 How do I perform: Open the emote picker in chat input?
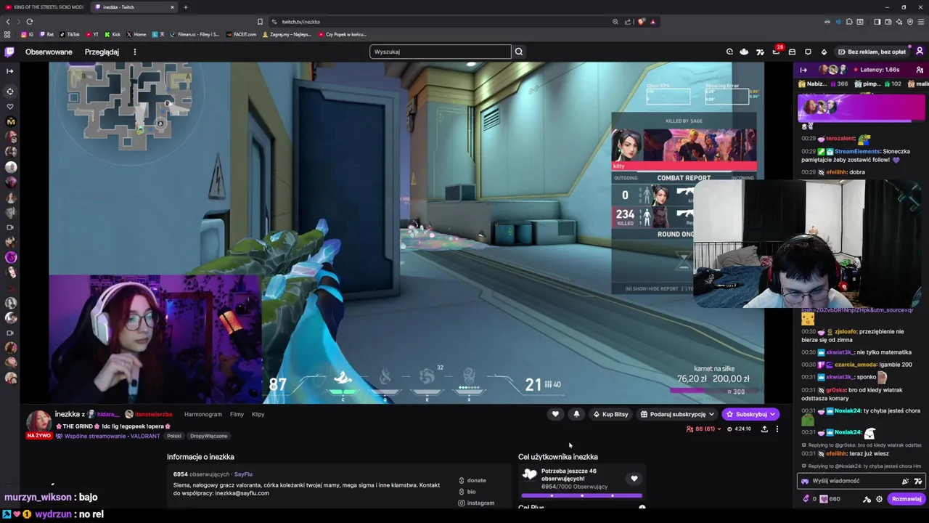point(918,481)
